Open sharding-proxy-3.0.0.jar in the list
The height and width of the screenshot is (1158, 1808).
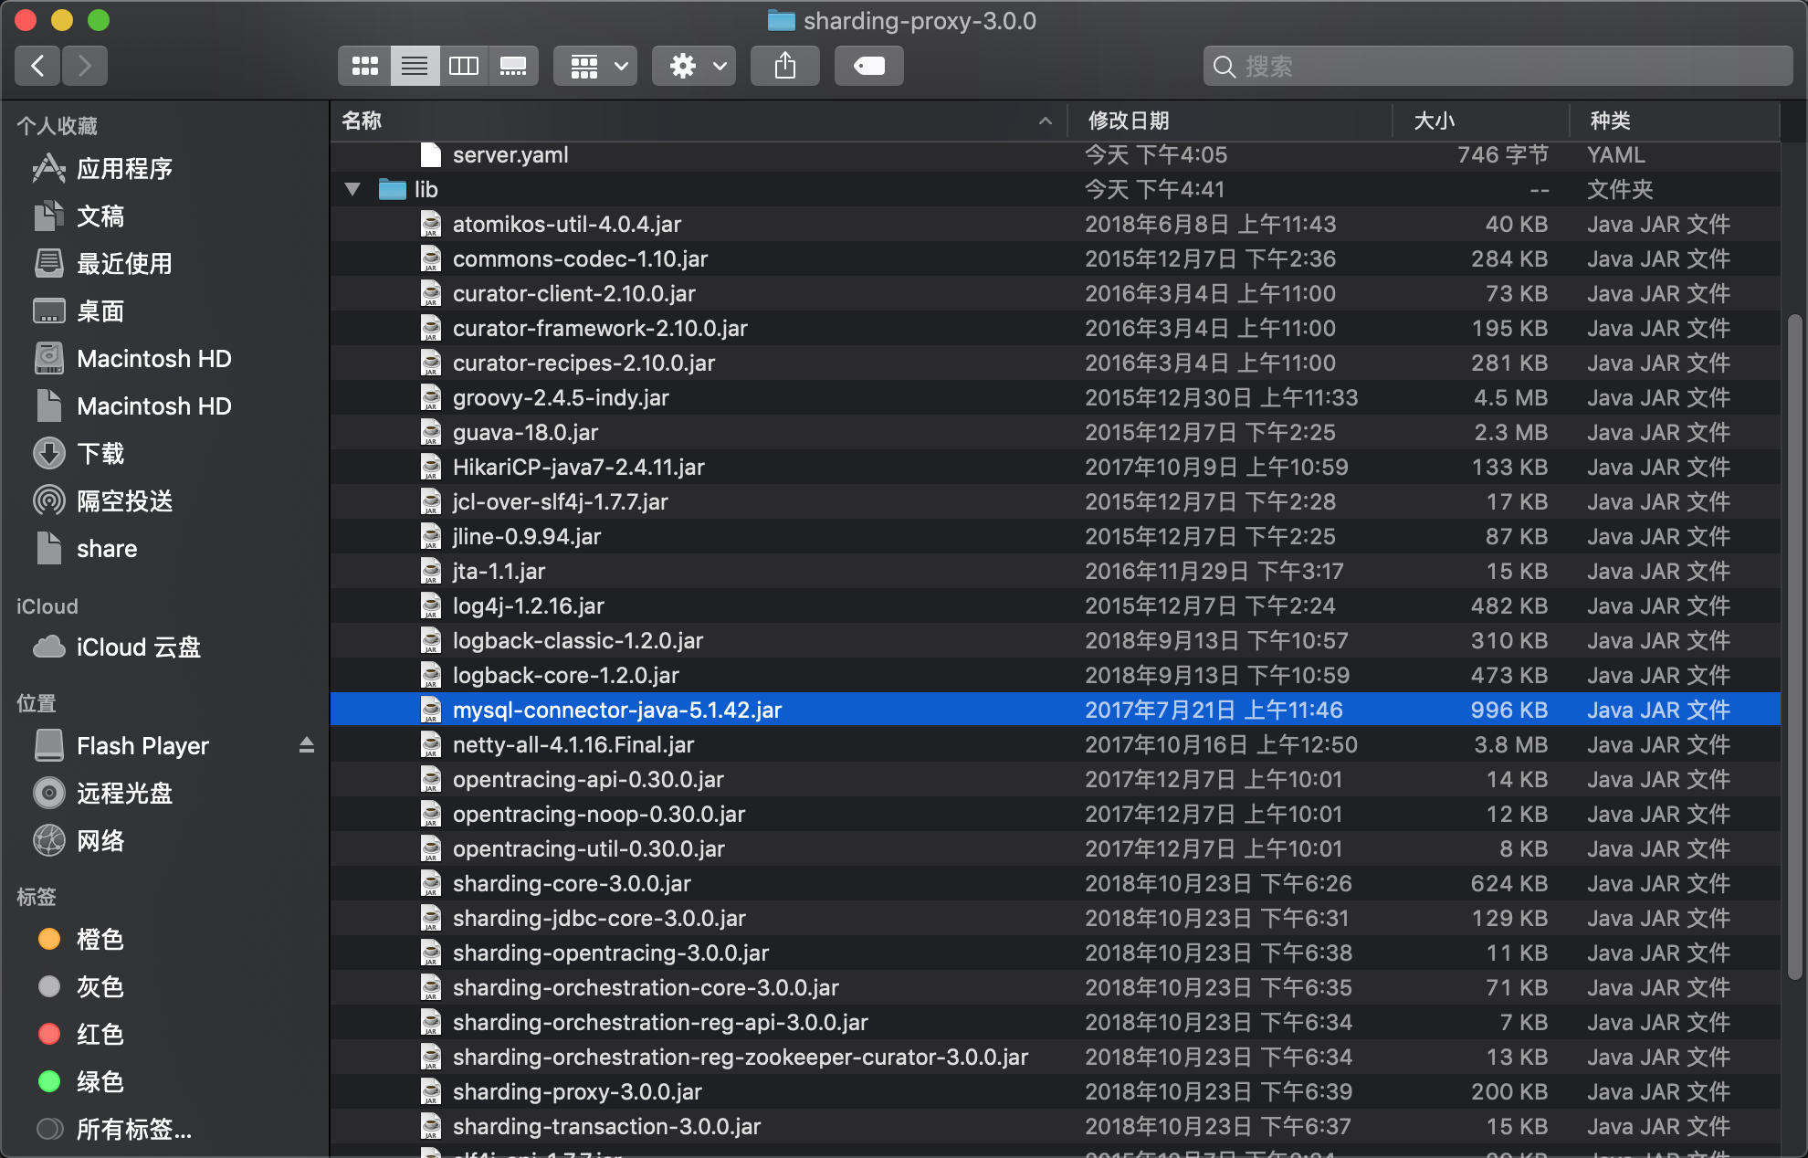[x=577, y=1091]
